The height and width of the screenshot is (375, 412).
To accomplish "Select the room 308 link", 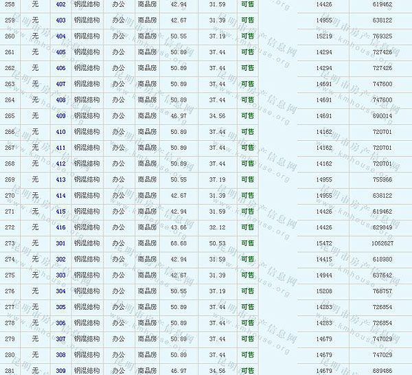I will pyautogui.click(x=61, y=354).
